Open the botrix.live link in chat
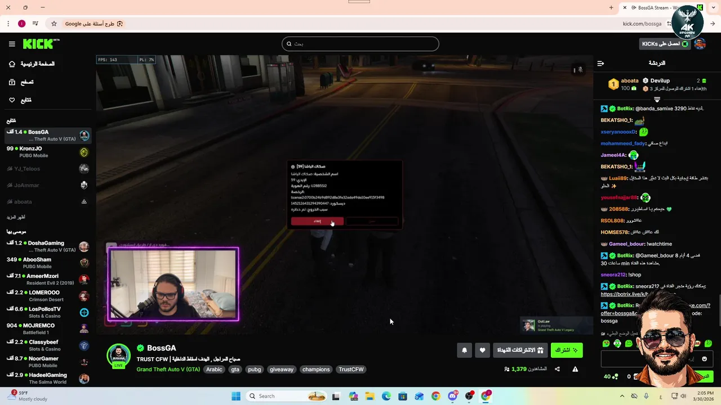This screenshot has height=405, width=721. pos(623,294)
